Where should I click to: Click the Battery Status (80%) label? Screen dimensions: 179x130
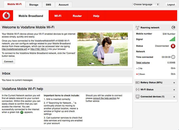tap(151, 82)
